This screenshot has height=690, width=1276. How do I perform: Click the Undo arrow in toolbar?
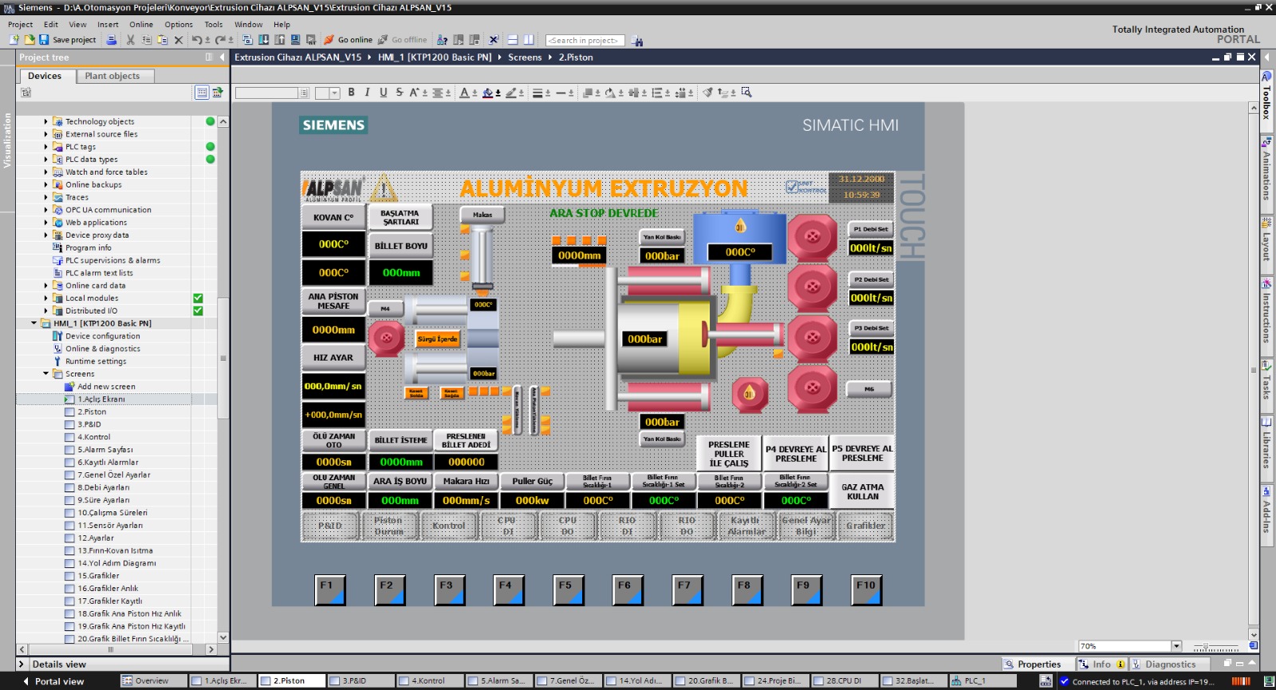pyautogui.click(x=196, y=40)
